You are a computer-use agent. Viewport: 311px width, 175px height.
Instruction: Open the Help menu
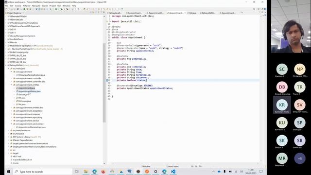(x=74, y=6)
